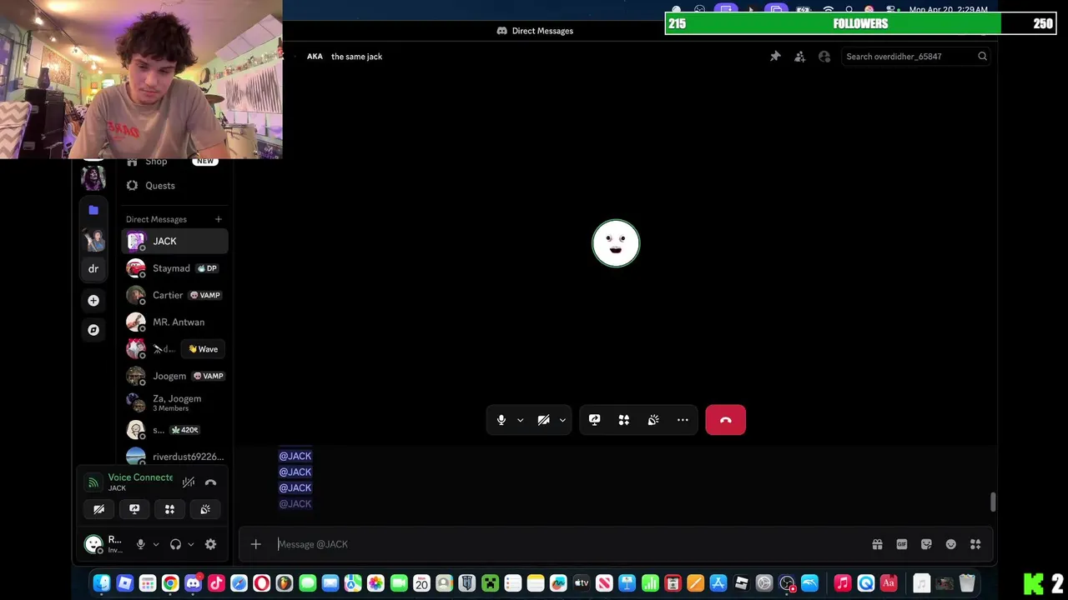Click the chat scrollbar thumb
Viewport: 1068px width, 600px height.
[993, 502]
